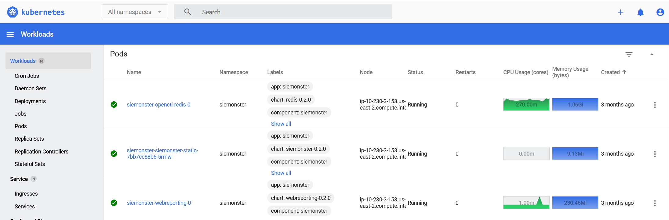Open the hamburger navigation menu
The image size is (669, 220).
click(10, 34)
